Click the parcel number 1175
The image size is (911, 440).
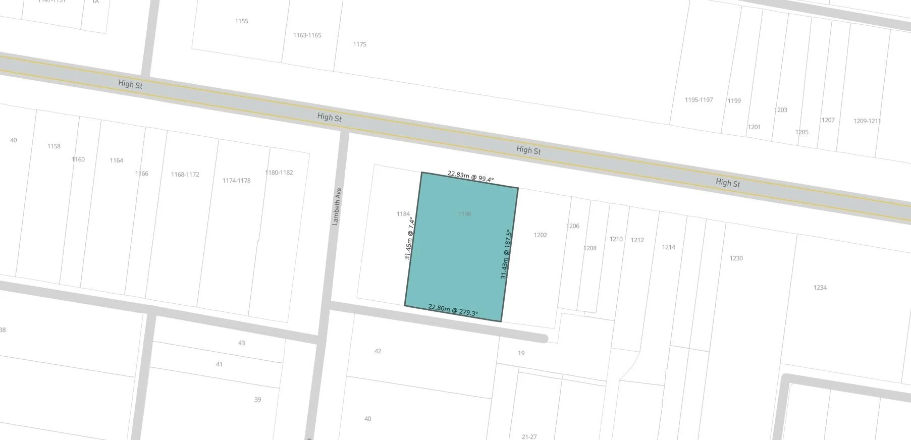[360, 44]
